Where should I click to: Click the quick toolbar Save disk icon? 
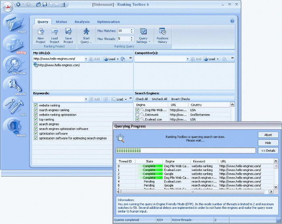45,4
